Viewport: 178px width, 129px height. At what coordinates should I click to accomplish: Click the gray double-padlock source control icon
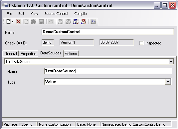click(x=61, y=22)
